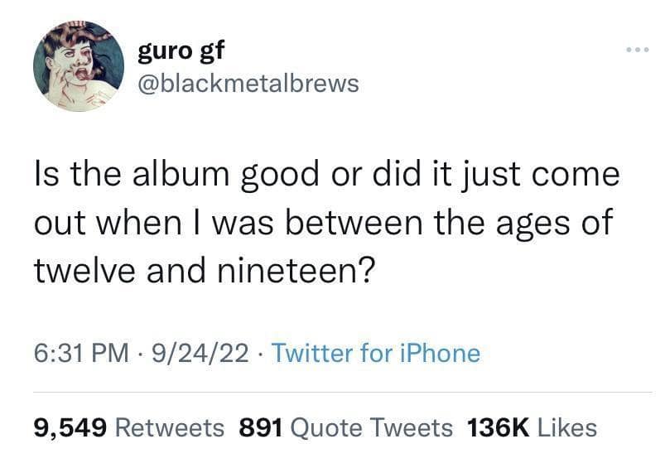Image resolution: width=665 pixels, height=463 pixels.
Task: Click the 9,549 retweet count number
Action: [70, 427]
